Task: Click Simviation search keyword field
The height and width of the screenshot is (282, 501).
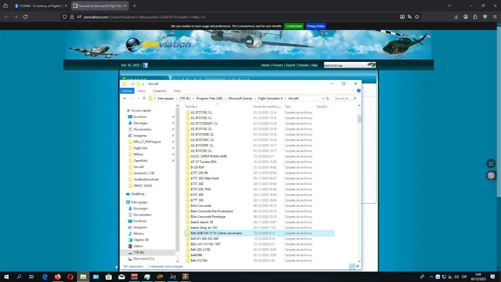Action: tap(345, 65)
